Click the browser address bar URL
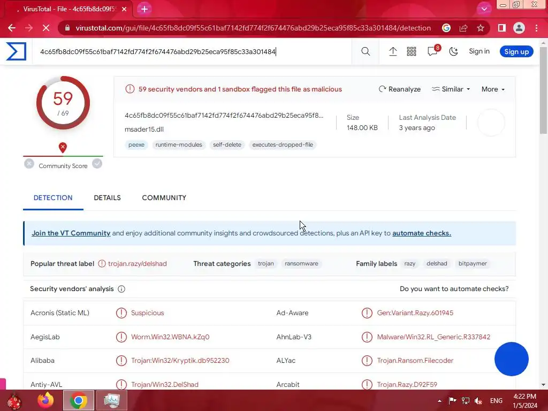Screen dimensions: 548x411 point(253,28)
